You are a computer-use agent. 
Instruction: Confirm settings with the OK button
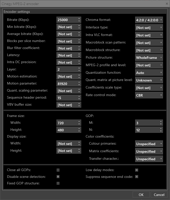click(x=141, y=195)
